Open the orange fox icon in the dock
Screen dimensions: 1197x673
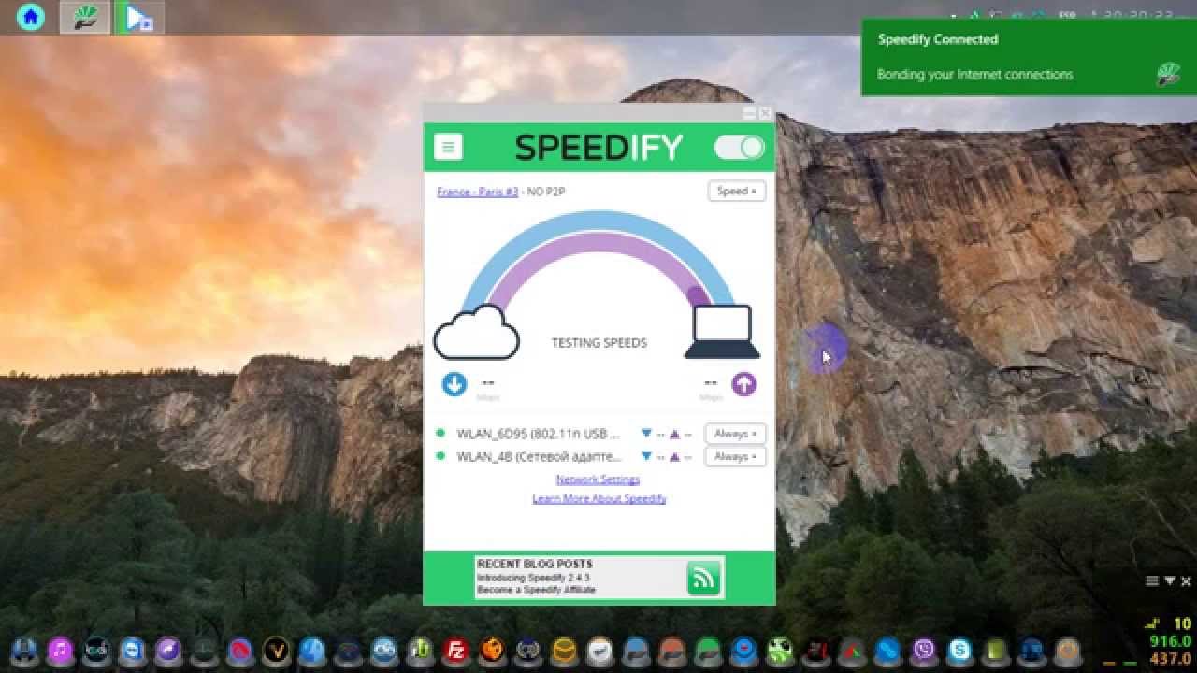(x=492, y=650)
